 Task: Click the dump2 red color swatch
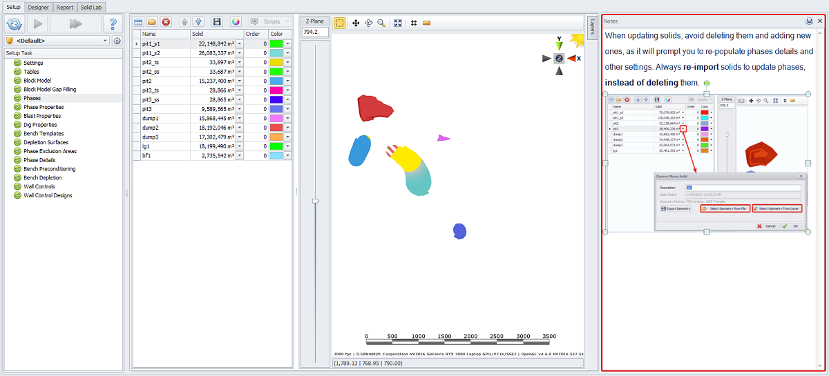pyautogui.click(x=276, y=128)
